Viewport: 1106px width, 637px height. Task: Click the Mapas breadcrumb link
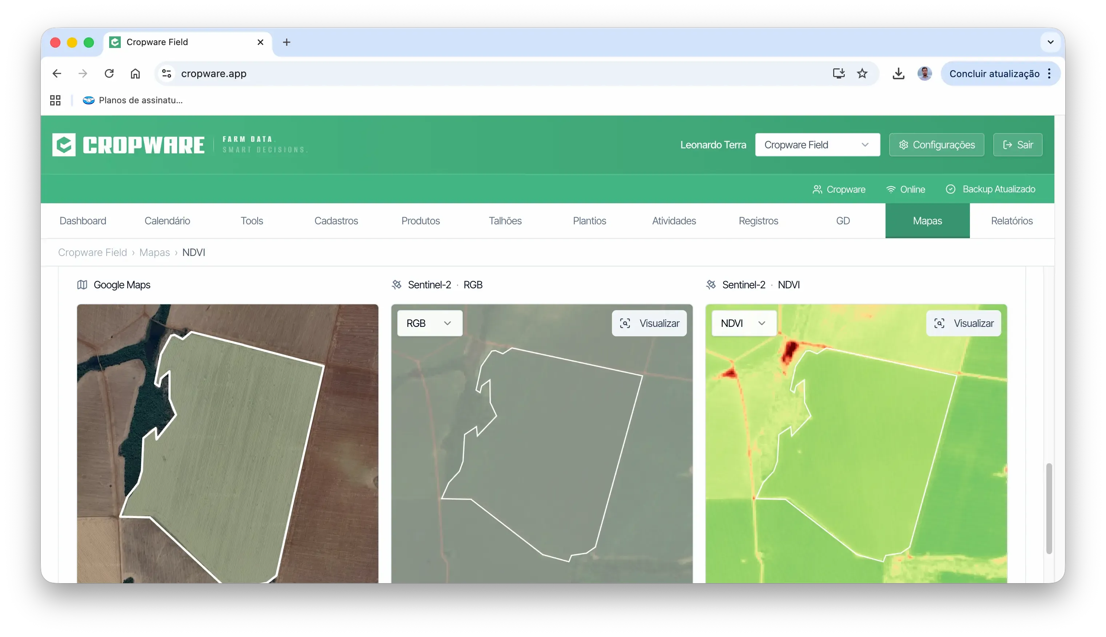click(x=155, y=252)
